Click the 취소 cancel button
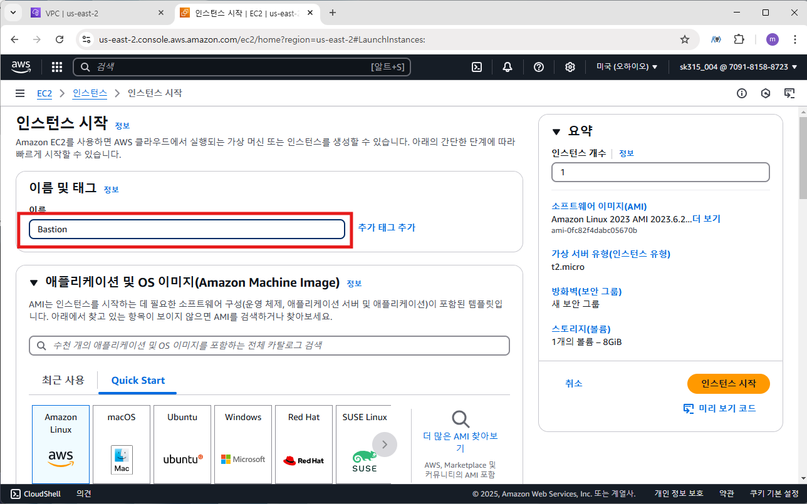Screen dimensions: 807x504 [573, 384]
